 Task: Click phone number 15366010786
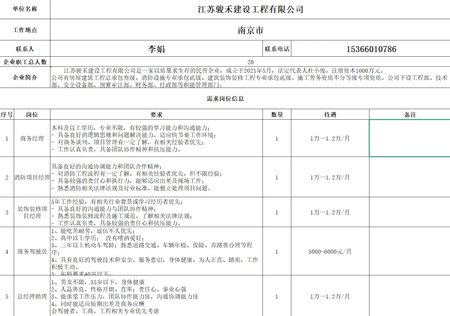coord(371,49)
